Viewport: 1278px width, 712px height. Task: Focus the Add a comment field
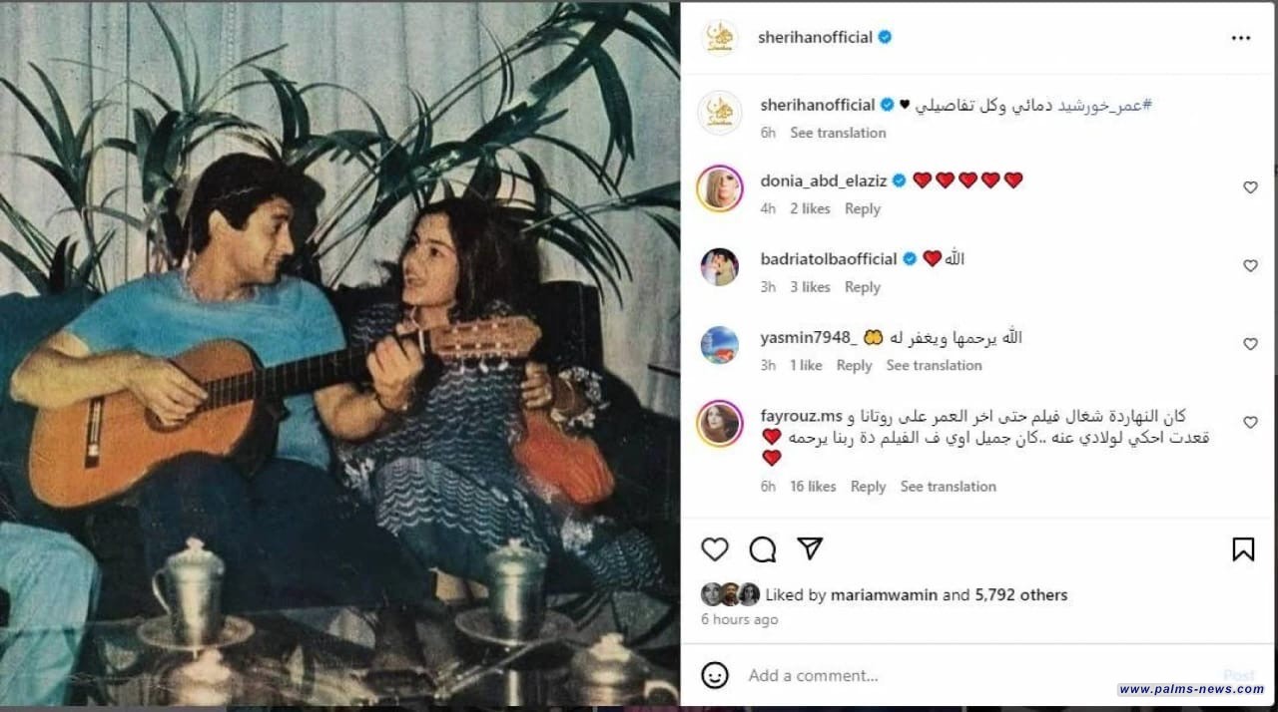tap(978, 675)
